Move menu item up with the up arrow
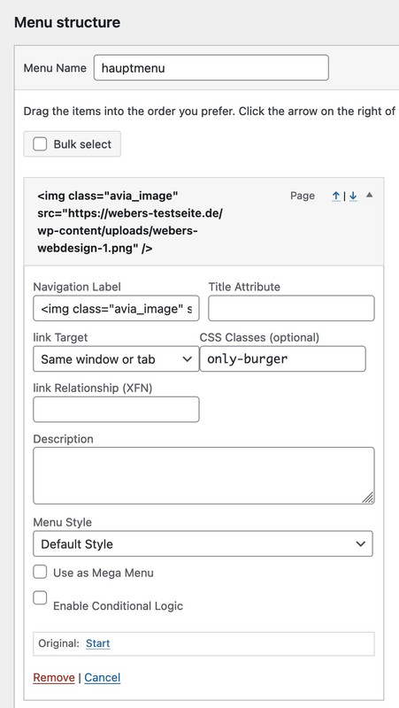This screenshot has width=399, height=708. [x=336, y=196]
